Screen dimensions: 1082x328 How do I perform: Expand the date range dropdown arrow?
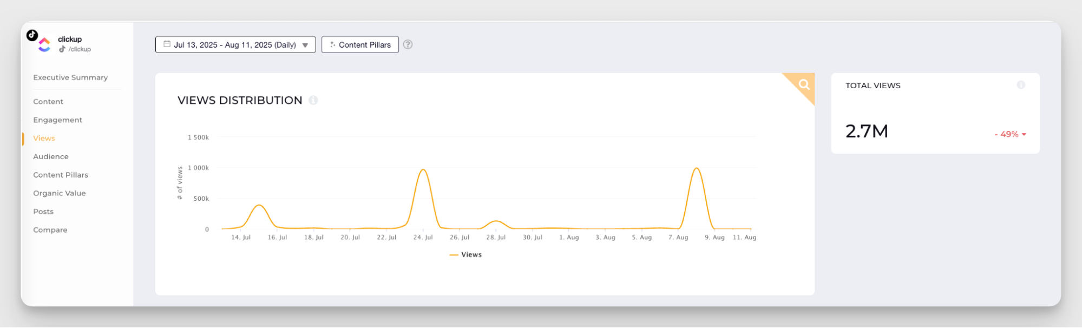point(305,45)
